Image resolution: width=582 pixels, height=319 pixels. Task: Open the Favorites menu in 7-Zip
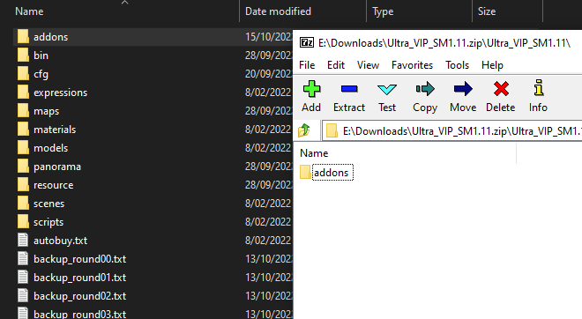coord(412,65)
